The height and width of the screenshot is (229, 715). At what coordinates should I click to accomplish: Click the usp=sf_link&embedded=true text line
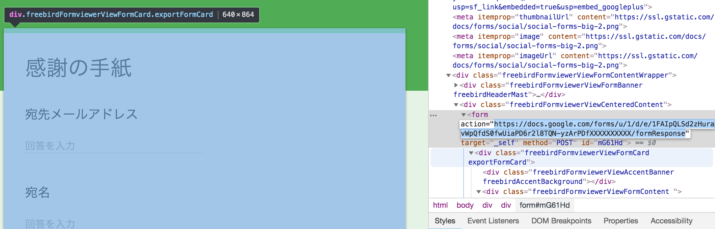click(x=552, y=7)
